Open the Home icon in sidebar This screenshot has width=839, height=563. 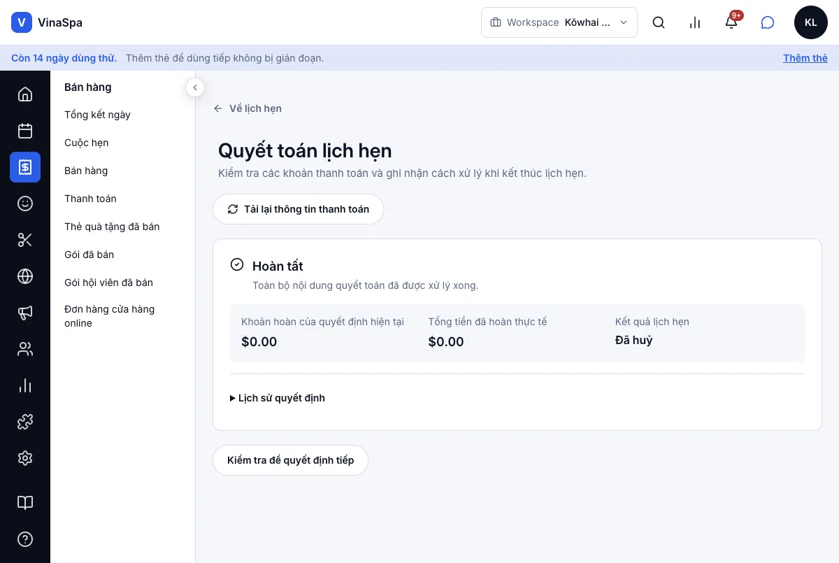pos(25,94)
